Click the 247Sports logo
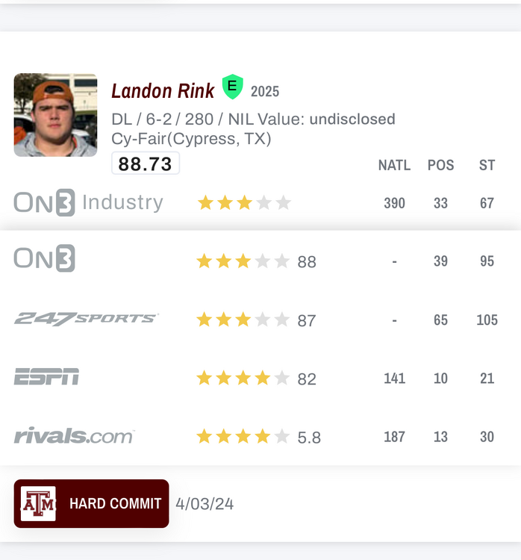Image resolution: width=521 pixels, height=560 pixels. click(x=86, y=319)
